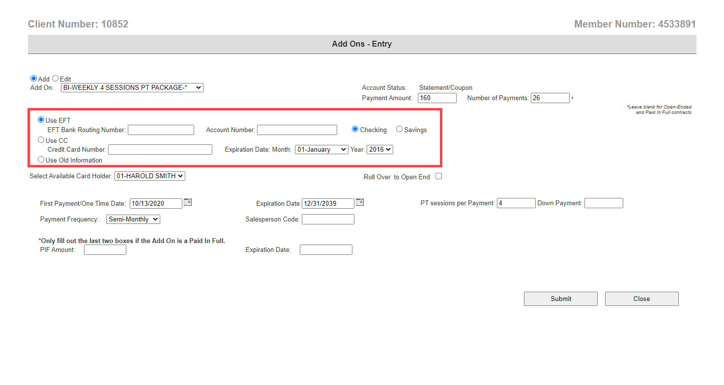The image size is (724, 385).
Task: Click the Member Number: 4533891 text
Action: 635,24
